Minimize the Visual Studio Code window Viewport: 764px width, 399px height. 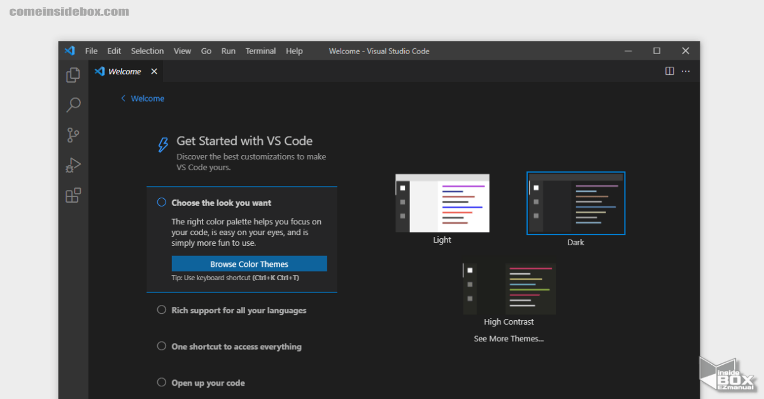(628, 51)
